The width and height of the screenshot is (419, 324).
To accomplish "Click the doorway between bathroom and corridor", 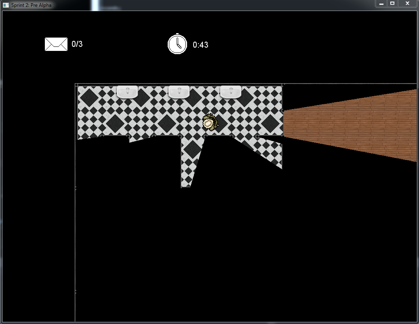I will pyautogui.click(x=283, y=123).
